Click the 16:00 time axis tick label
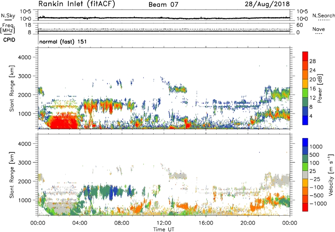The height and width of the screenshot is (232, 335). [x=206, y=223]
